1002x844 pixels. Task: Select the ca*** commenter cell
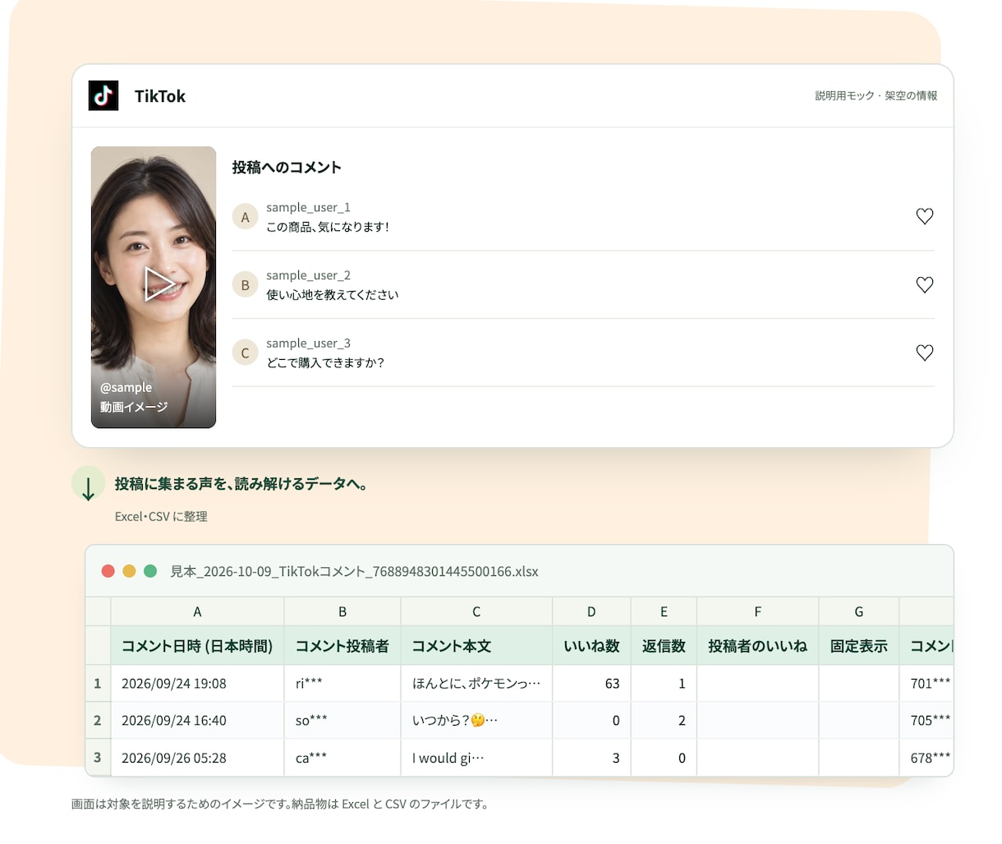[x=342, y=758]
